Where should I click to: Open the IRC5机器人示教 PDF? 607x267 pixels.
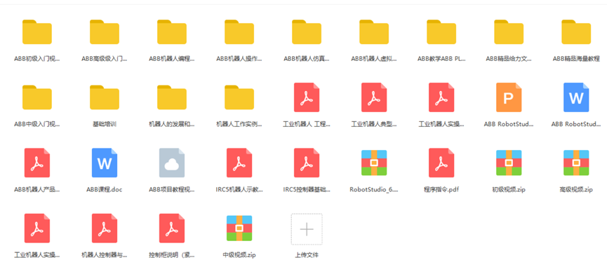click(239, 163)
